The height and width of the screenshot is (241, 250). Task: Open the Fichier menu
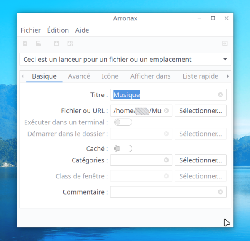[30, 30]
